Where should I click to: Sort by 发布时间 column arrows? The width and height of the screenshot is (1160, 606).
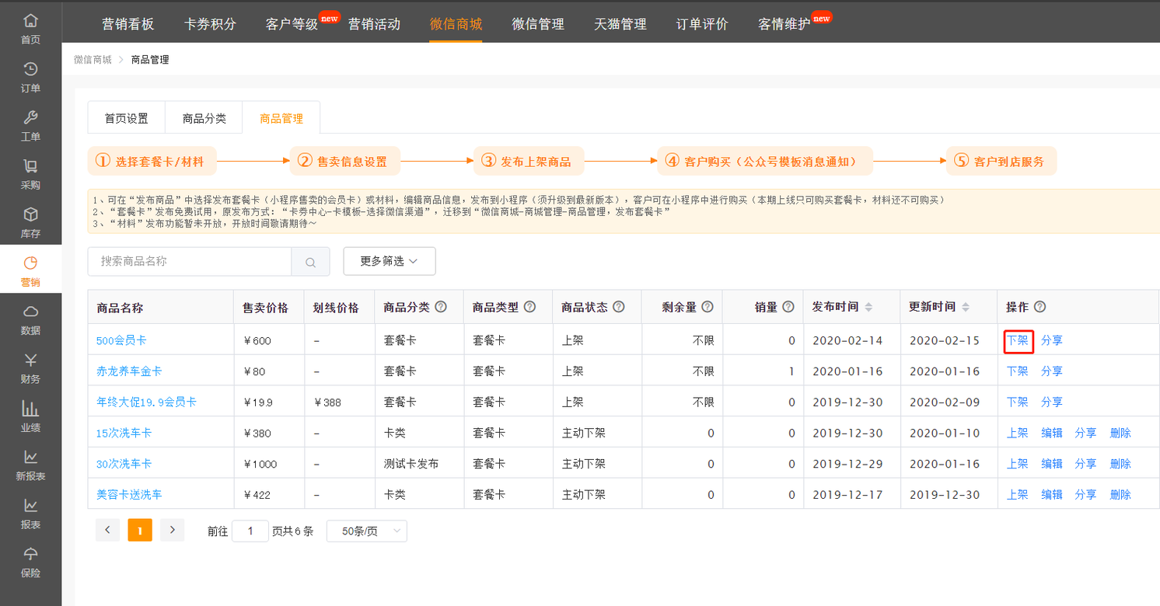[x=868, y=307]
